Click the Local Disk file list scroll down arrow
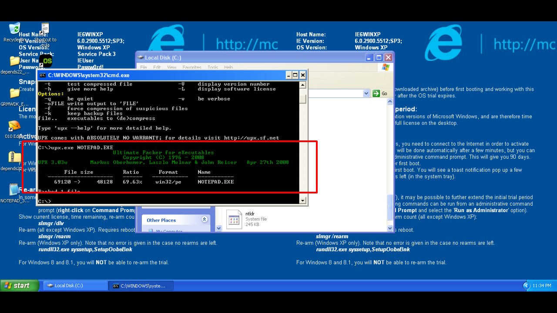557x313 pixels. 390,228
